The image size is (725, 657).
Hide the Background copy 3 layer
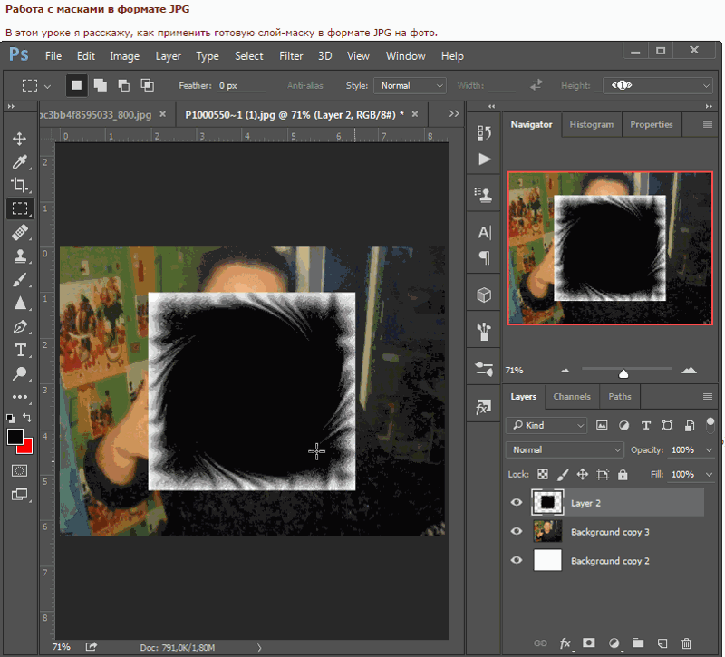(x=517, y=531)
